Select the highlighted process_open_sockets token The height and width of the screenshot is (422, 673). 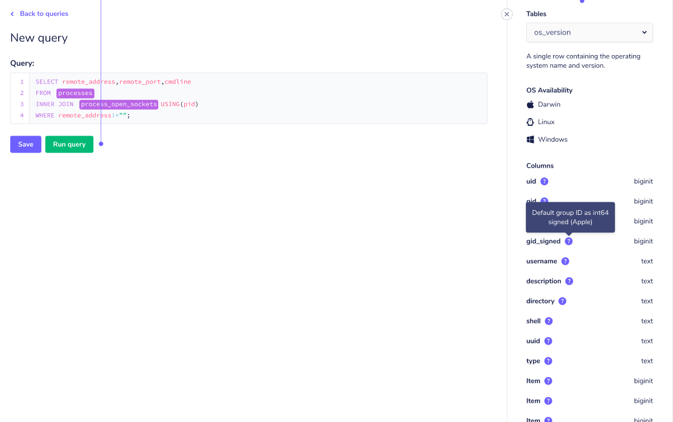(119, 104)
